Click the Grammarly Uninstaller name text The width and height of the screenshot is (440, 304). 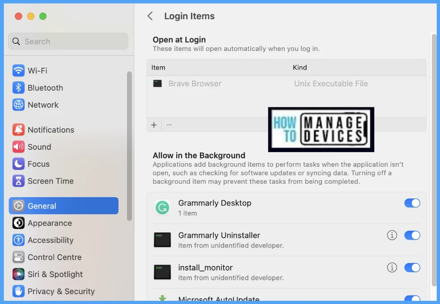click(219, 235)
